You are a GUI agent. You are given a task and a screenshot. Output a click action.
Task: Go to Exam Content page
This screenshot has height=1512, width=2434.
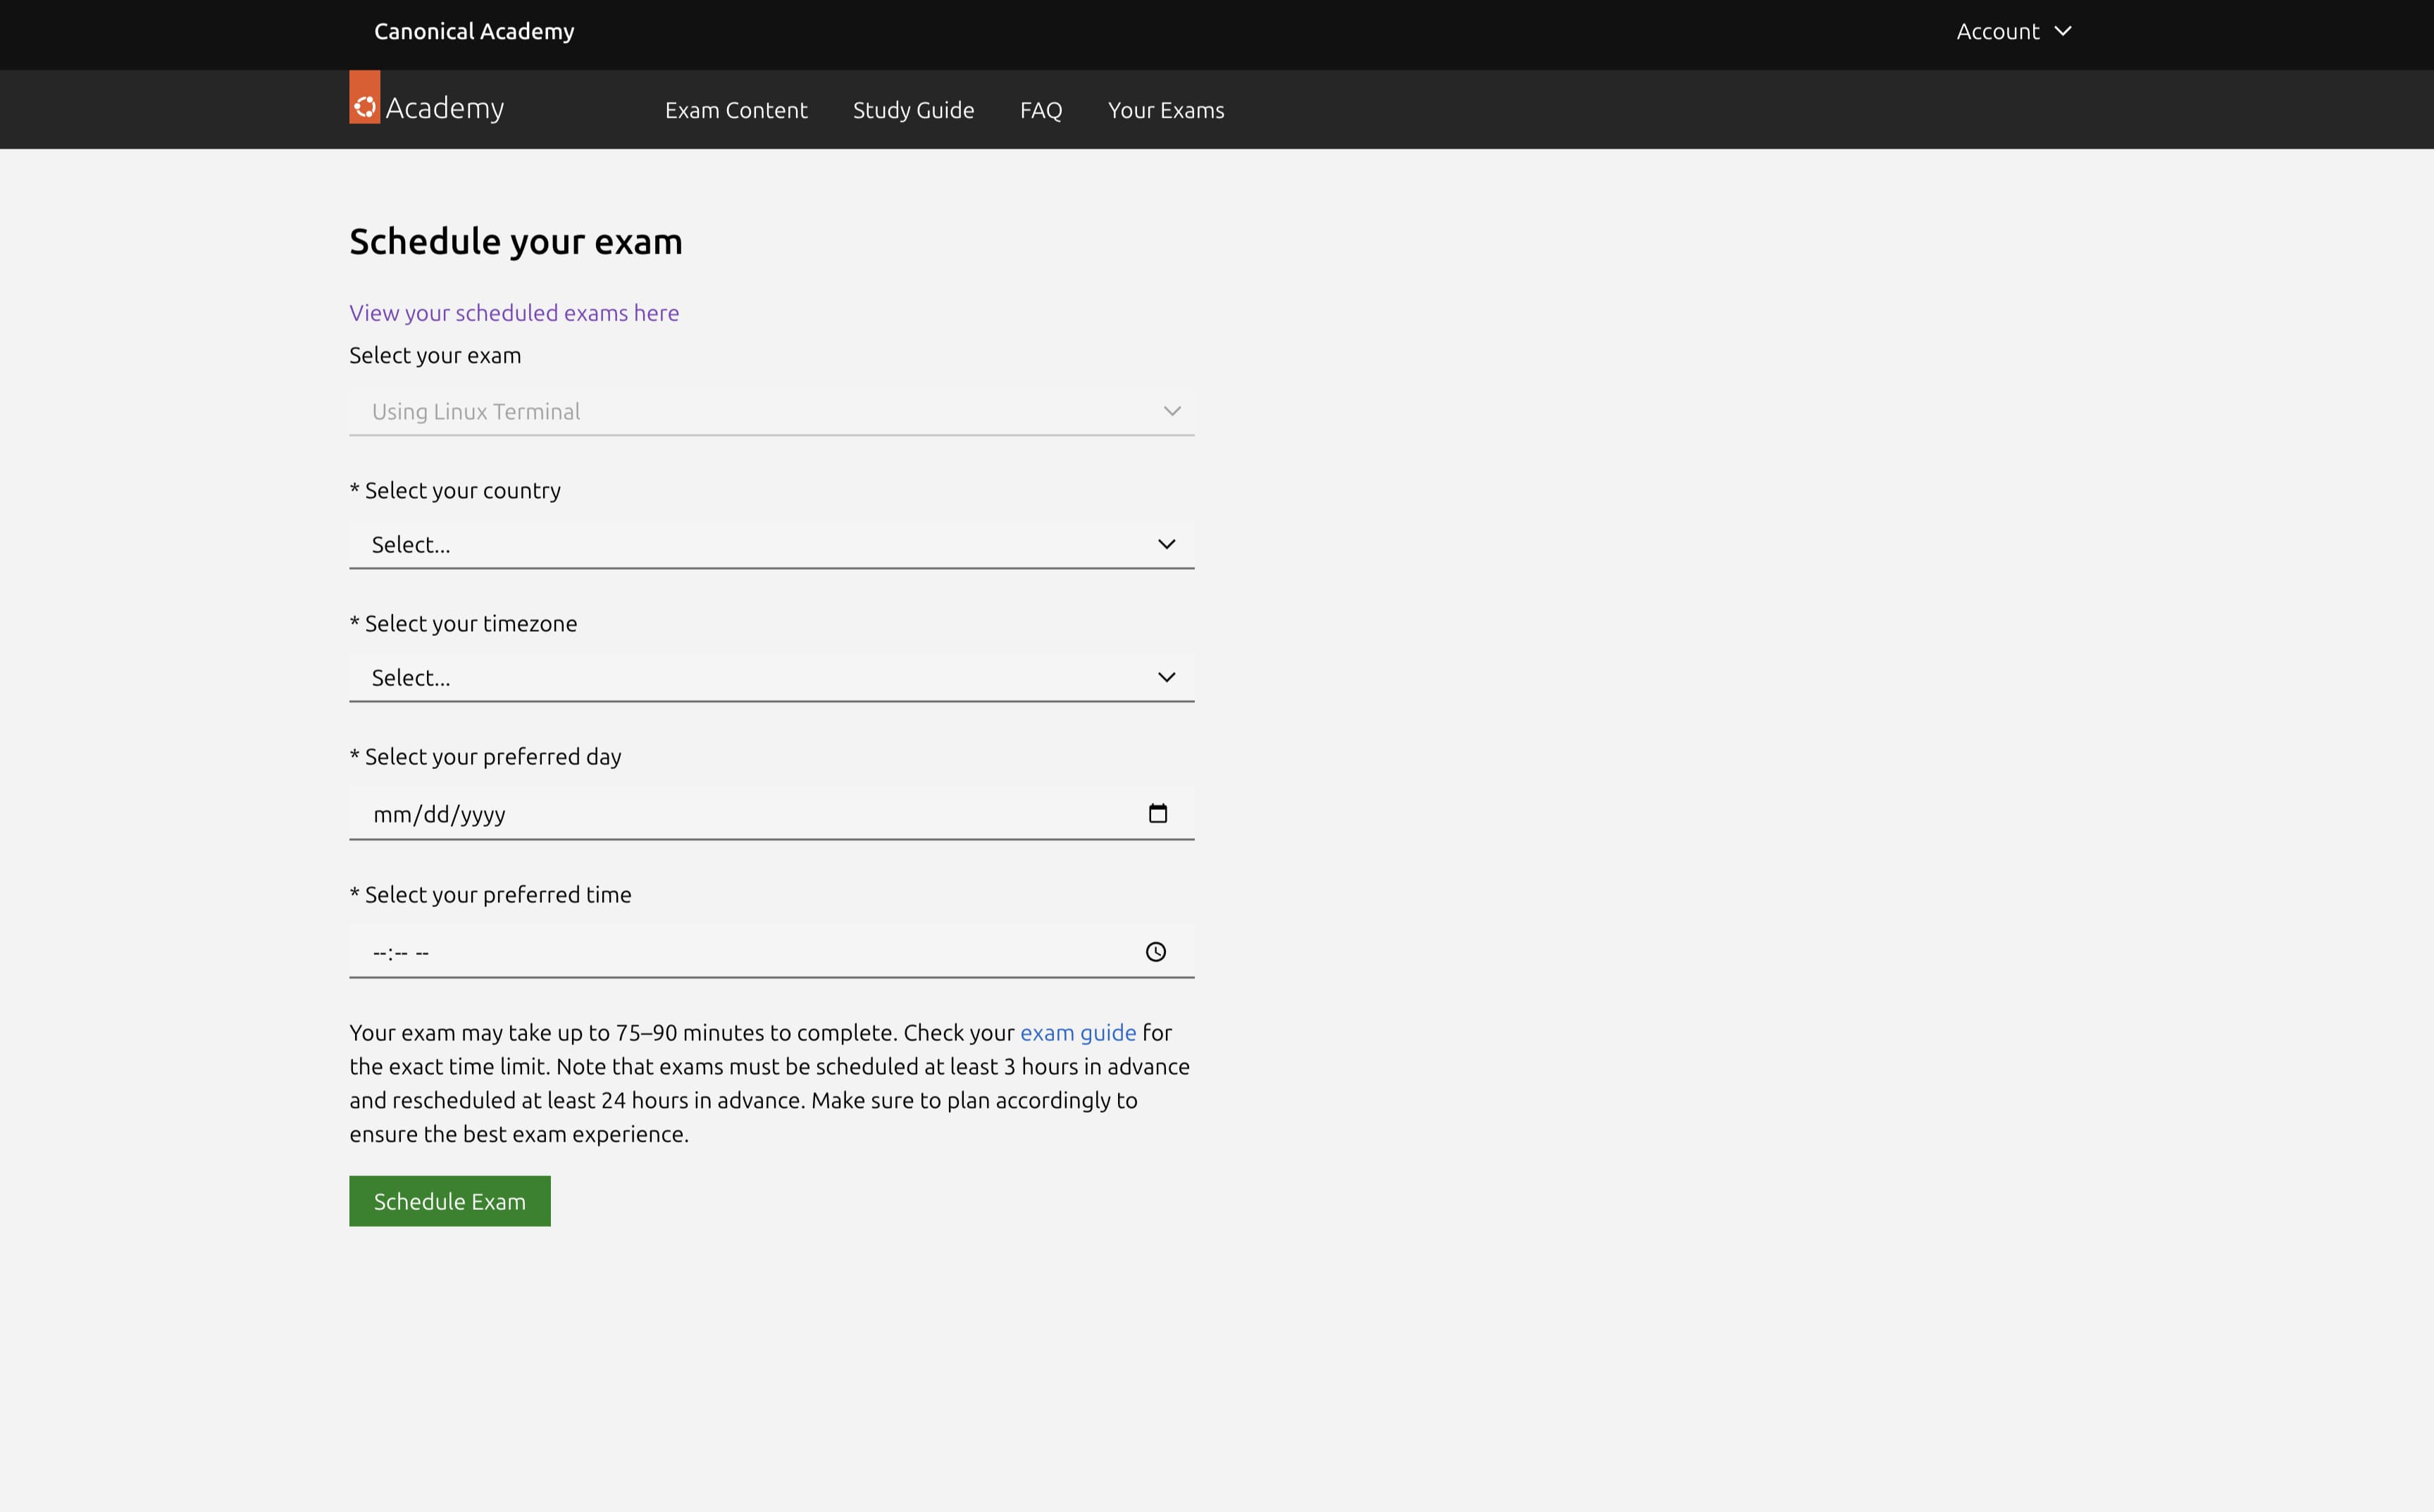(735, 110)
